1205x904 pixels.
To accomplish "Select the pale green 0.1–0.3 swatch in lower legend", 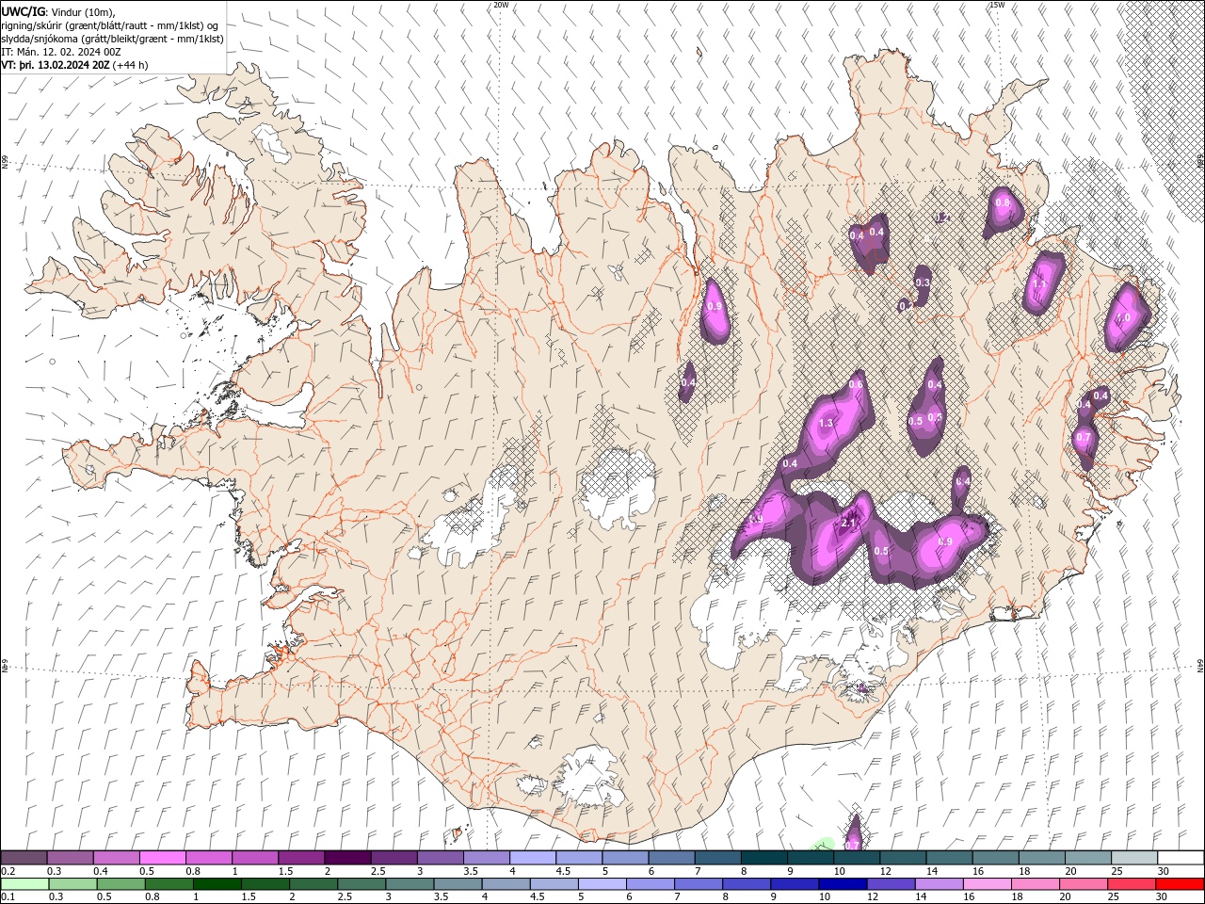I will click(25, 884).
